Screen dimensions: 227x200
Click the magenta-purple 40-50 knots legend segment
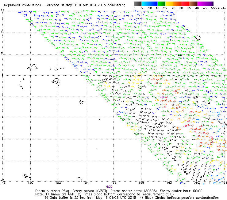205,4
